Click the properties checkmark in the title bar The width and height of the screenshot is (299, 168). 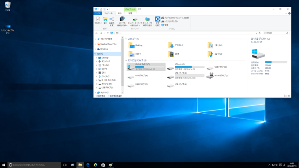[101, 9]
